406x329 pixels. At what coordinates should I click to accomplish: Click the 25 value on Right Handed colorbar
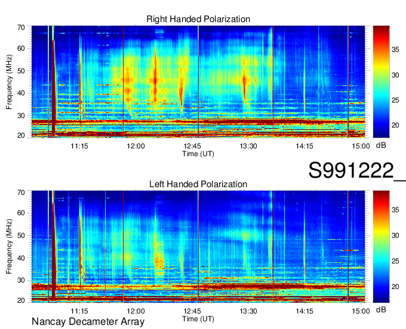tap(395, 100)
